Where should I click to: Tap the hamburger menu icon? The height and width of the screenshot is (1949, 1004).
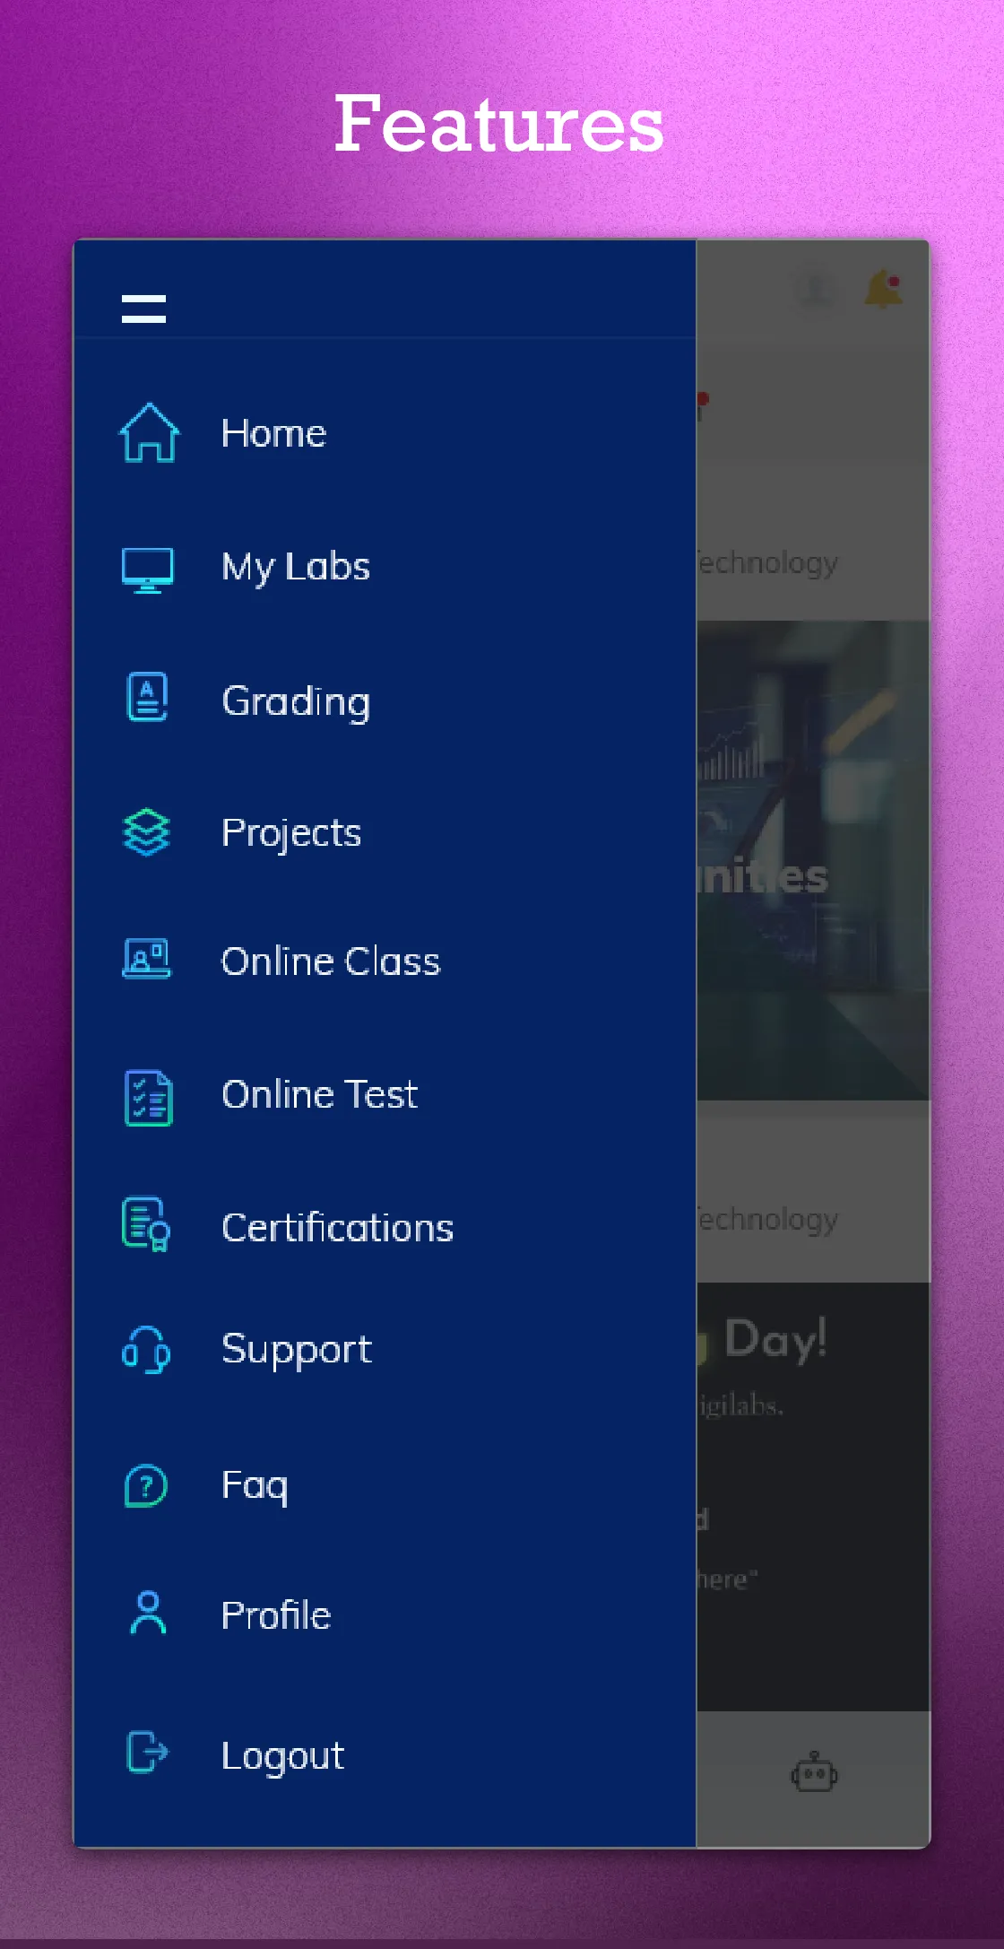coord(143,309)
